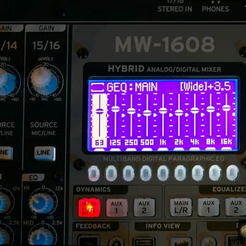Tap the FEEDBACK section label
The height and width of the screenshot is (246, 246).
pos(93,226)
